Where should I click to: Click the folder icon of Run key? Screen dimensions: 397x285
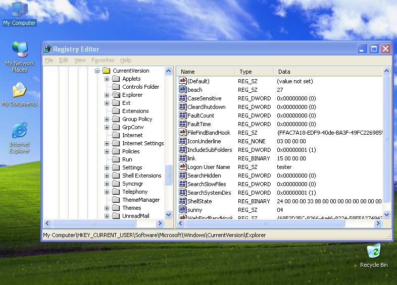pyautogui.click(x=116, y=159)
